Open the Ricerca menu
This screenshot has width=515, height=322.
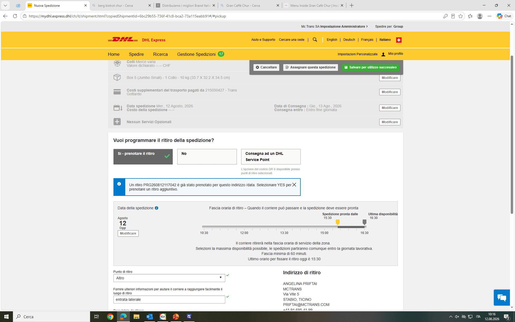(160, 54)
